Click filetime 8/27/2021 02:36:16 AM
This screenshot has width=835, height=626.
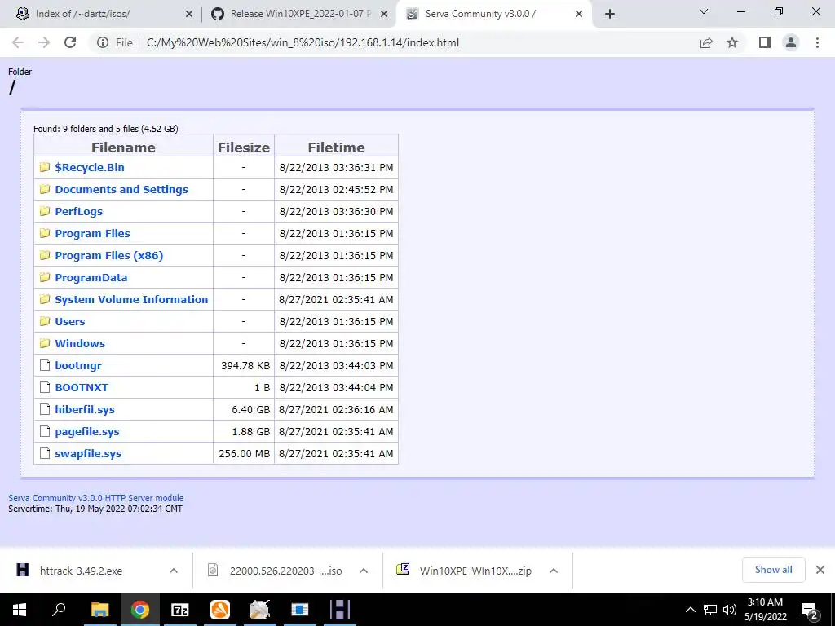point(336,409)
